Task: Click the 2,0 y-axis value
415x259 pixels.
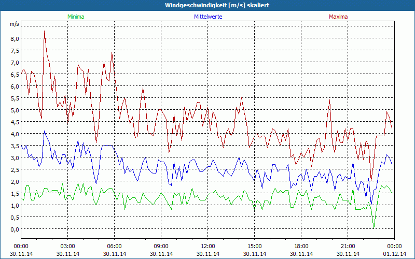Action: (15, 182)
